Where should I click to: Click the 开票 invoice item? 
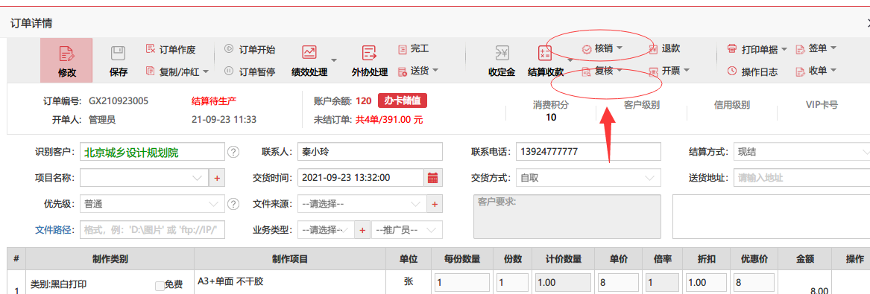click(x=666, y=71)
